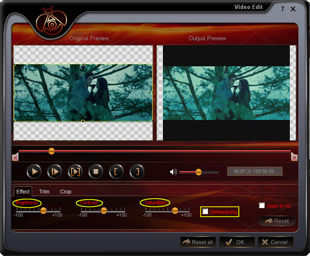
Task: Click the play selected segment icon
Action: [74, 171]
